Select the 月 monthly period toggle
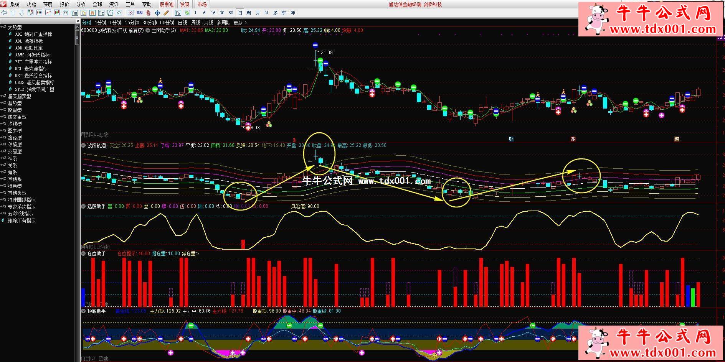The width and height of the screenshot is (725, 362). tap(258, 13)
